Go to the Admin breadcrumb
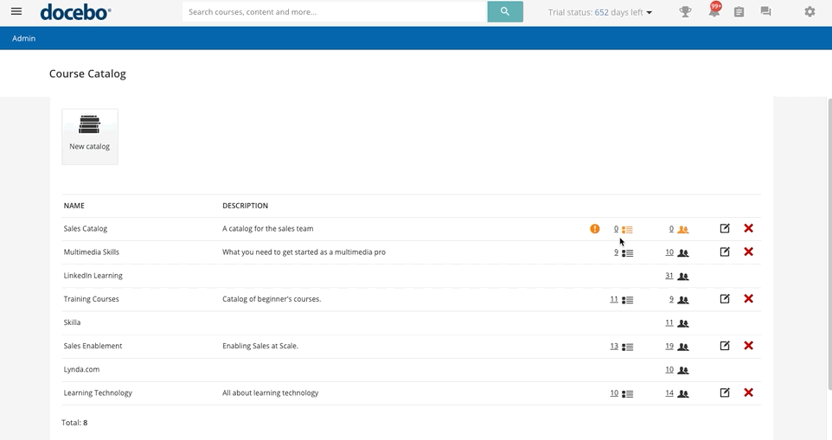The image size is (832, 440). tap(24, 38)
